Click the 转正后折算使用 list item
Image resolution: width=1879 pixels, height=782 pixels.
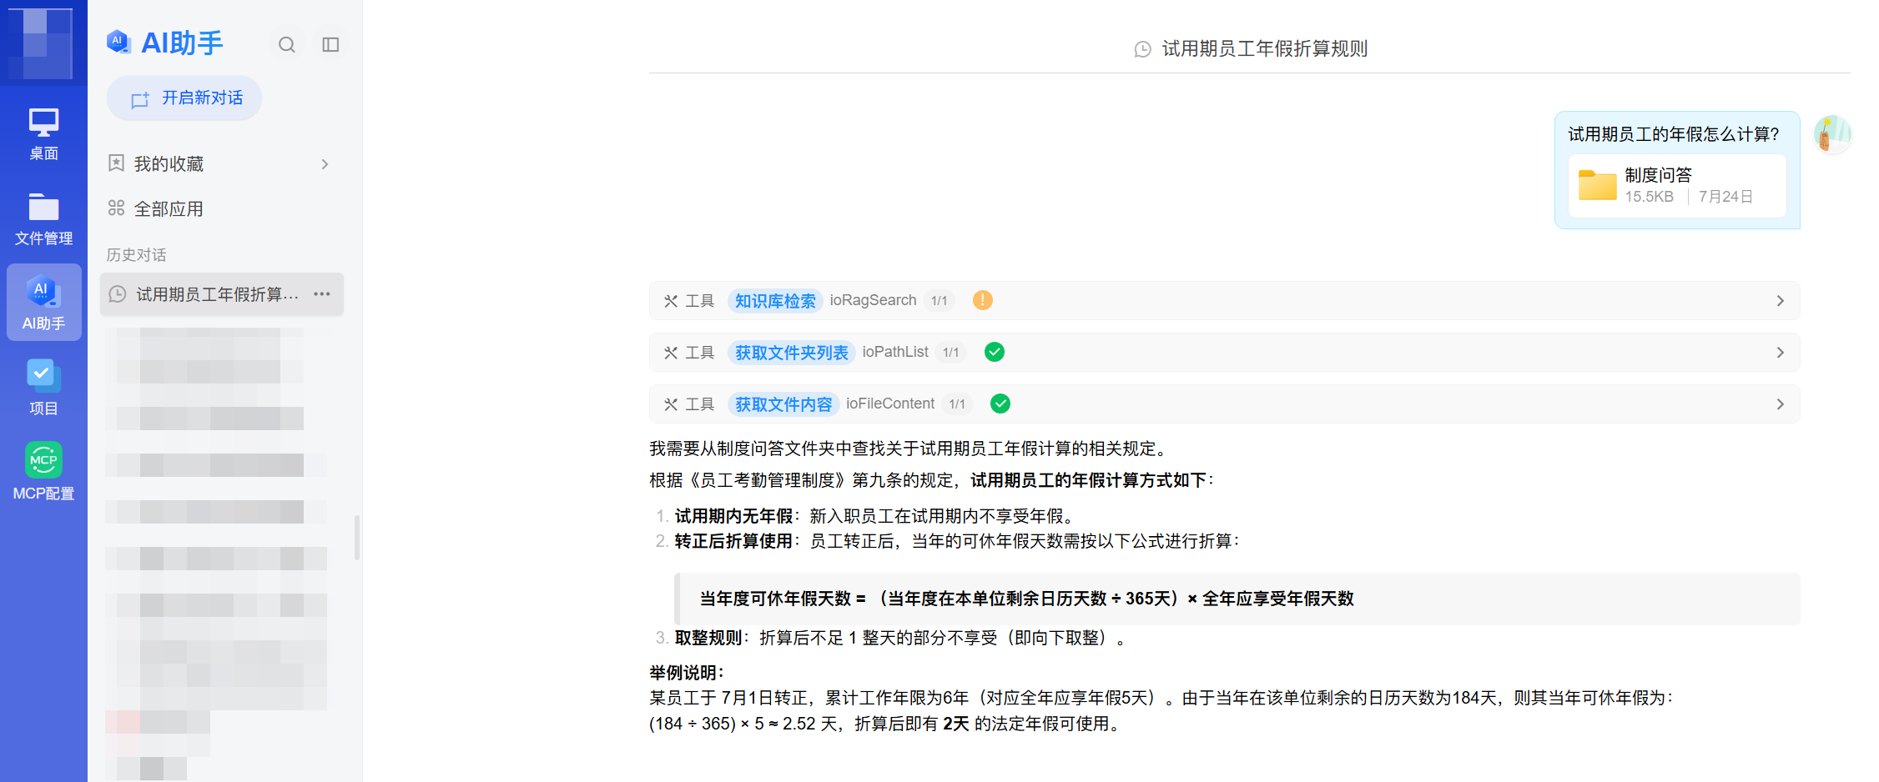point(957,541)
